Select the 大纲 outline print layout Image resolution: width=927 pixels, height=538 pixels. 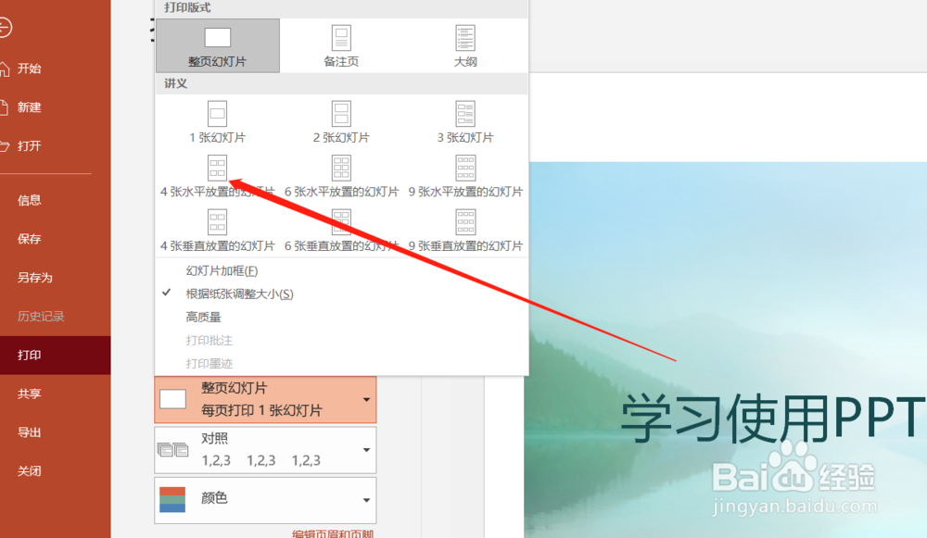[464, 44]
